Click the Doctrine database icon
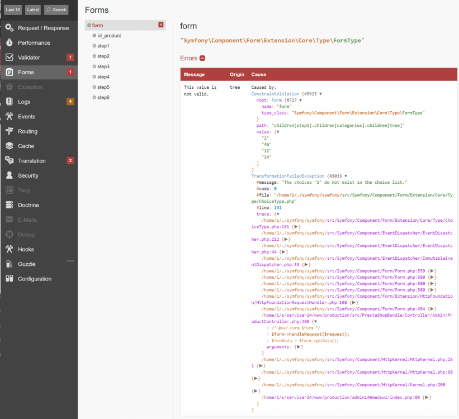This screenshot has height=419, width=459. (x=10, y=205)
